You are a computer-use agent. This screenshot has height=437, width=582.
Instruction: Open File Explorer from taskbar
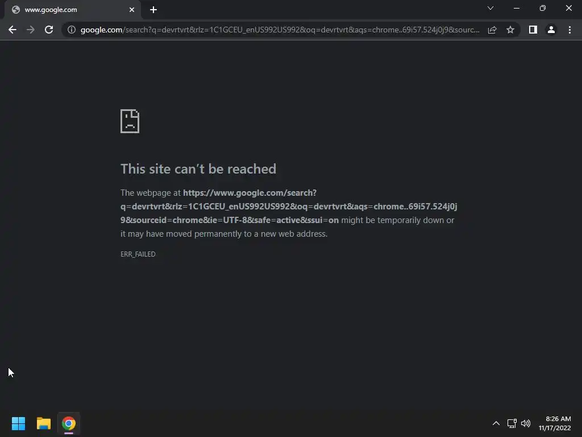coord(43,423)
